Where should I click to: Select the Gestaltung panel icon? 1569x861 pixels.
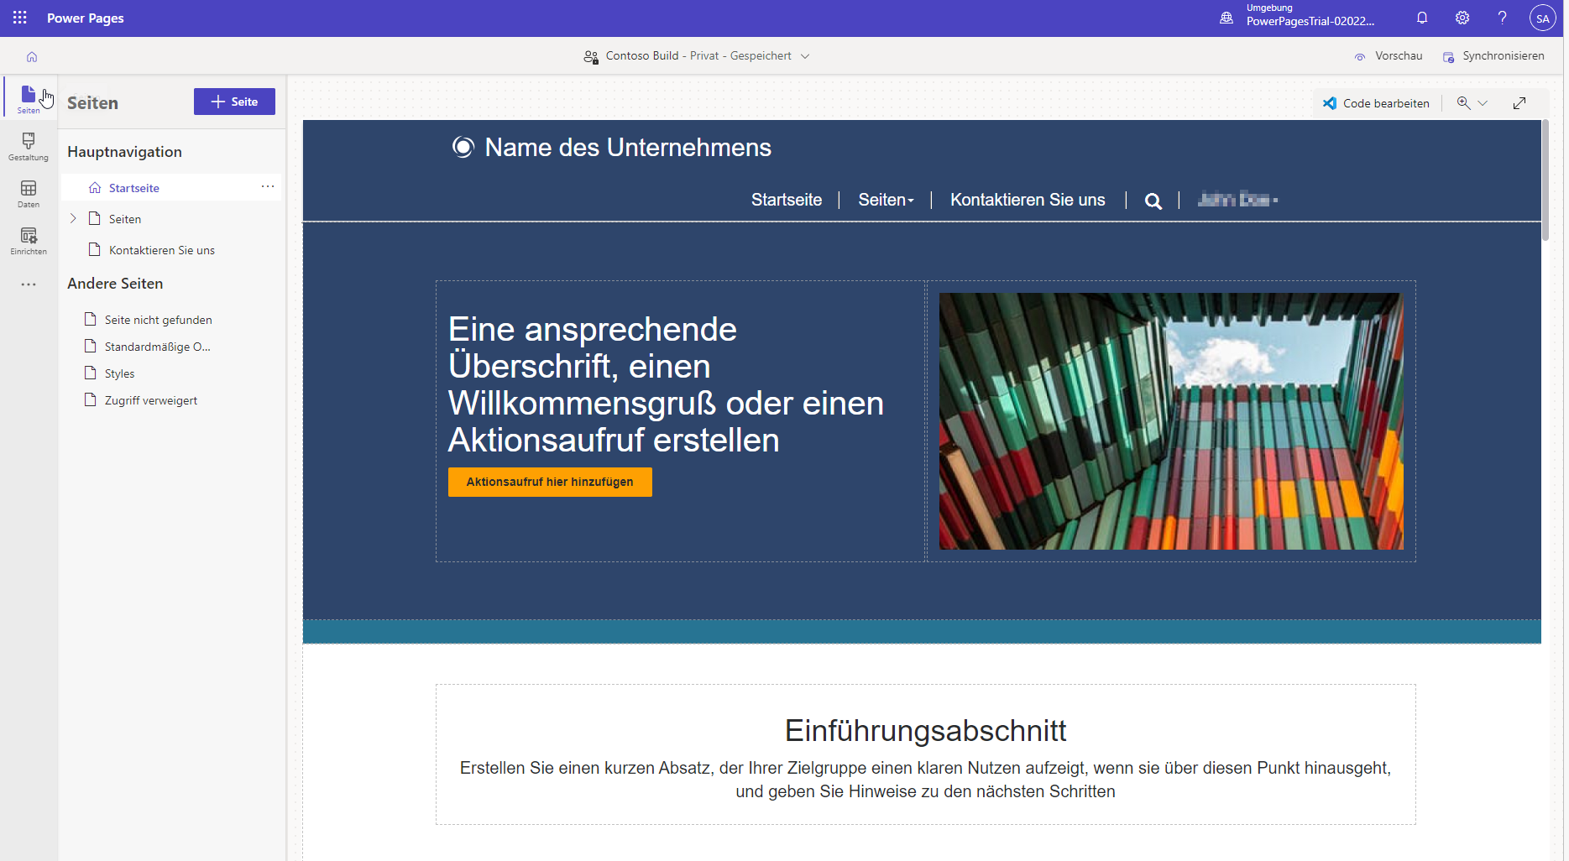click(28, 147)
